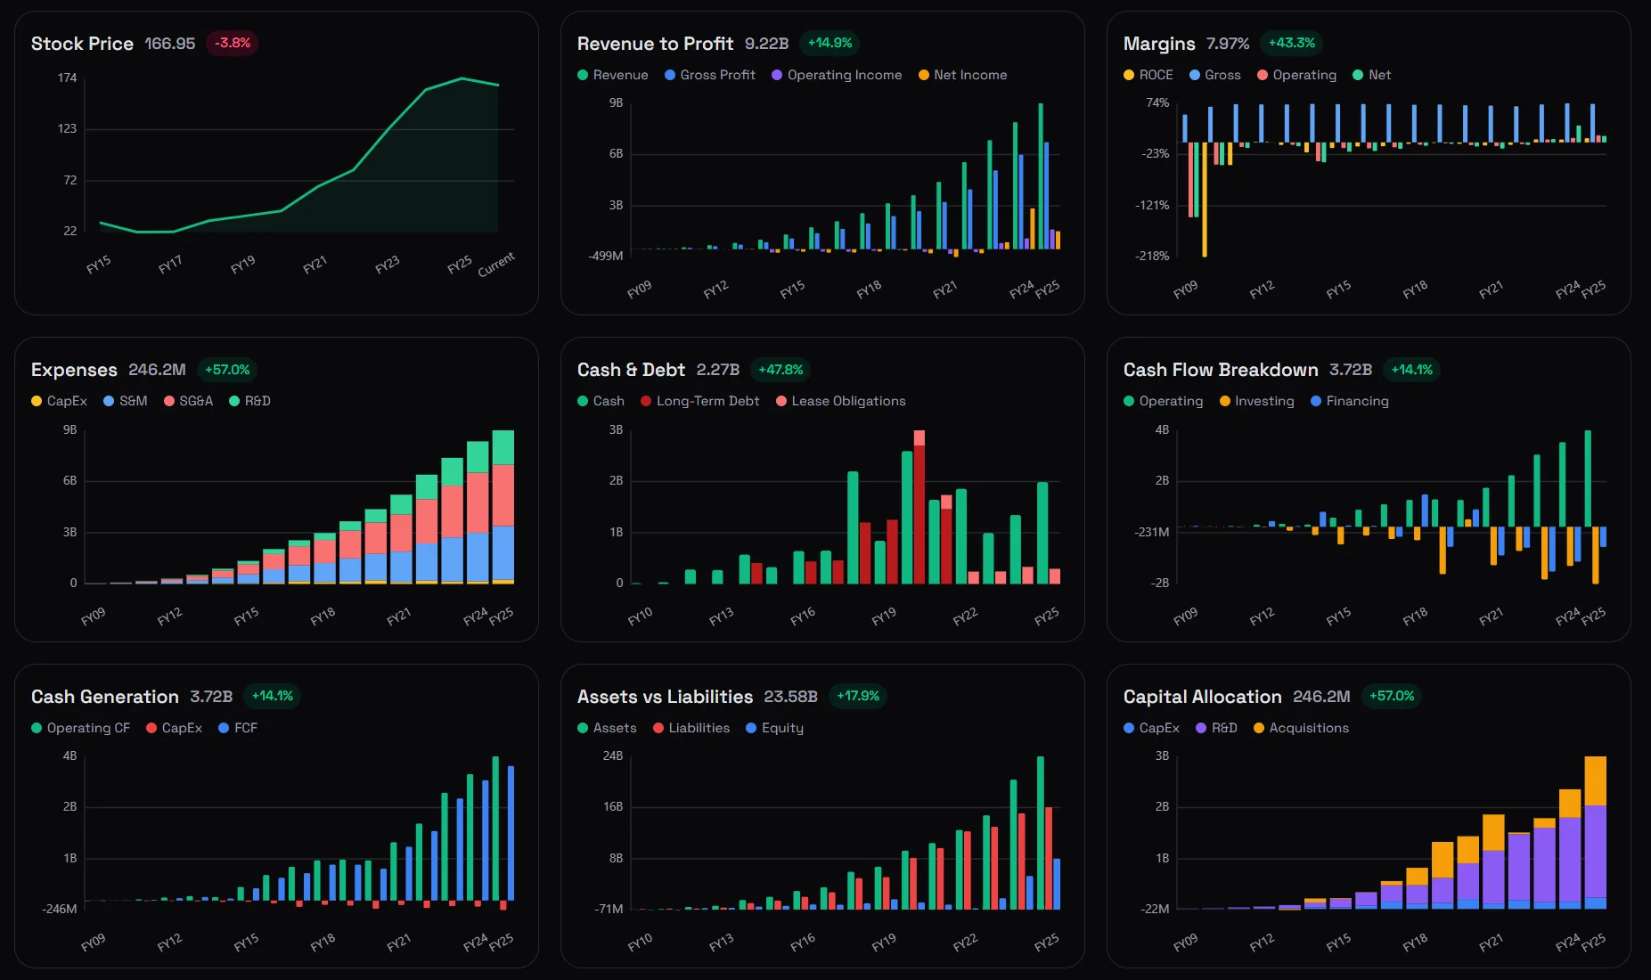
Task: Click the +17.9% Assets vs Liabilities badge
Action: click(x=858, y=696)
